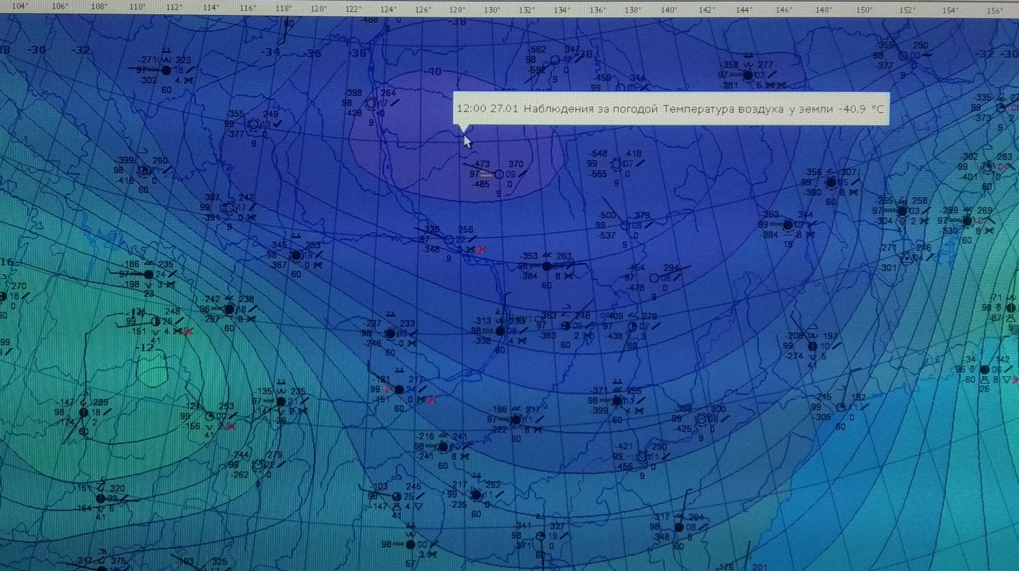Click the filled station circle labeled -299
The width and height of the screenshot is (1019, 571).
pos(967,221)
